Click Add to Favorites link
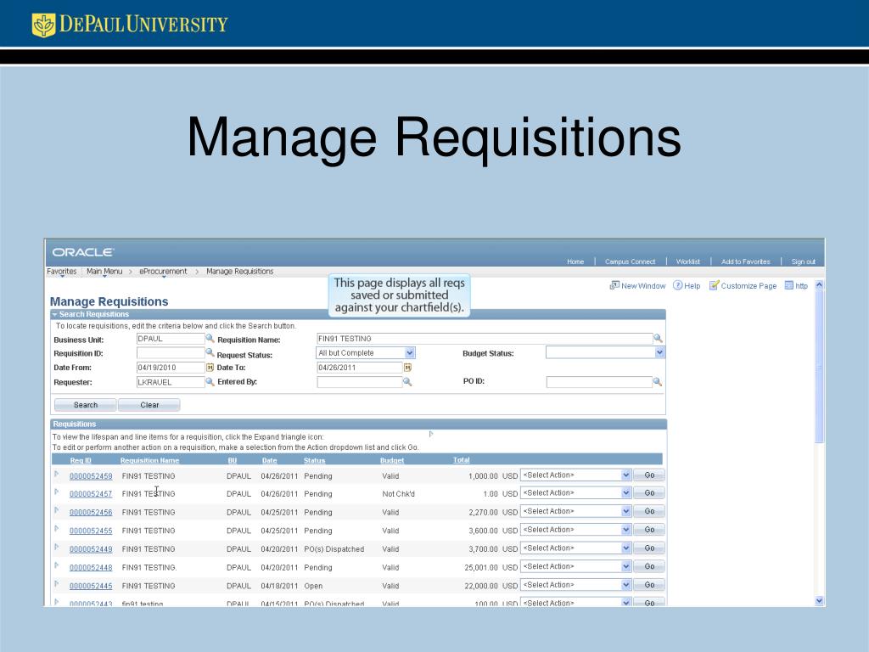The image size is (869, 652). click(745, 261)
